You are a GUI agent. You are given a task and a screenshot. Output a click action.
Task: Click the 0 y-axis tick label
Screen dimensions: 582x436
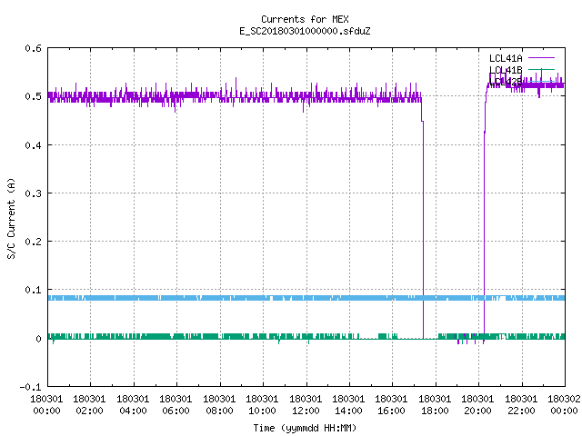pyautogui.click(x=38, y=339)
